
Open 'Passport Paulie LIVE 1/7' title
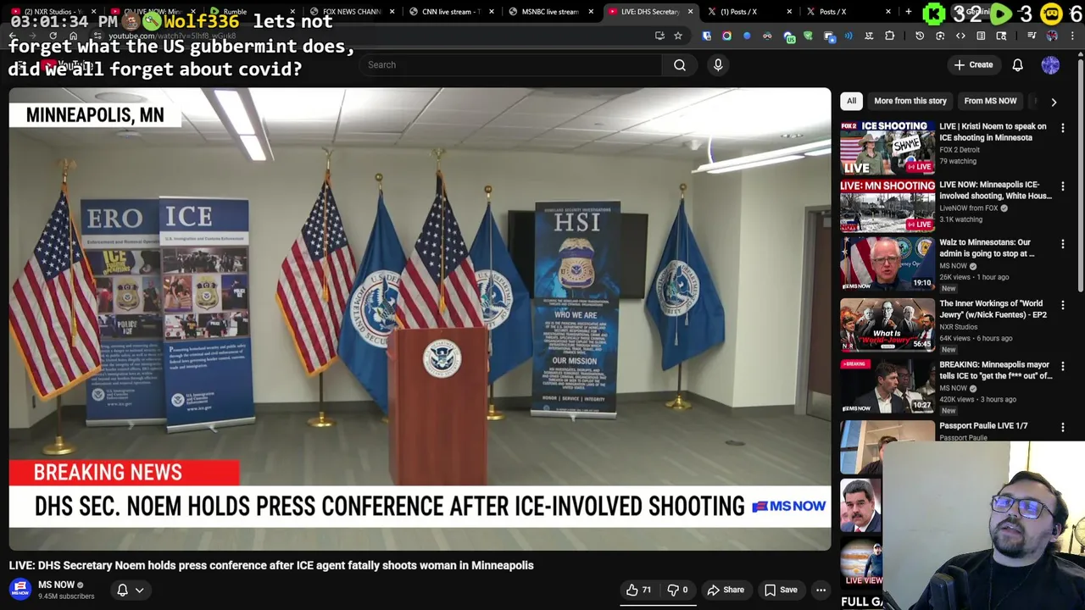983,425
